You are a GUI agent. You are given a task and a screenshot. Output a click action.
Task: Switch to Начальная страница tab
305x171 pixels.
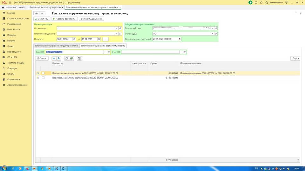[14, 7]
